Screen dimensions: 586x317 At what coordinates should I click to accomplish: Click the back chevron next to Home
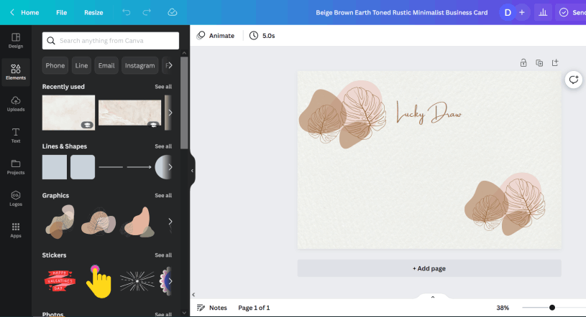pos(12,12)
